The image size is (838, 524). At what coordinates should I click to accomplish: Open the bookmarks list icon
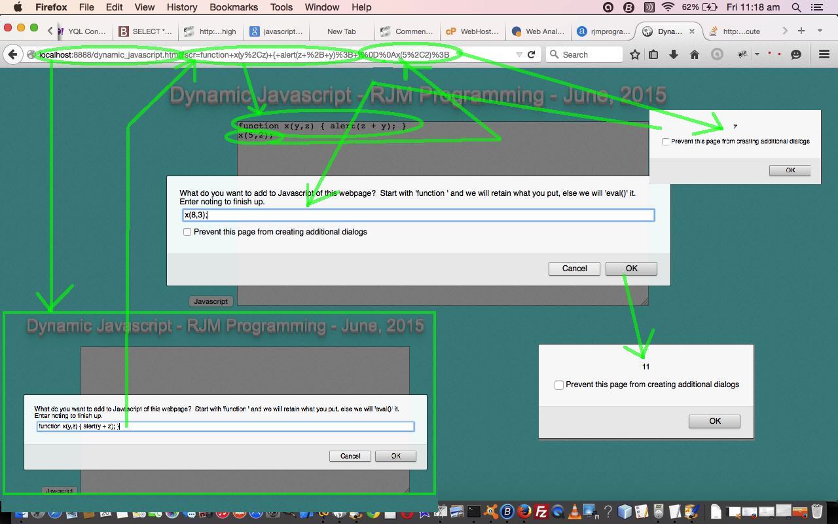click(653, 54)
